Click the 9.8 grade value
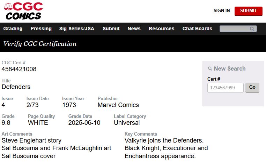Screen dimensions: 266x162 pos(6,123)
